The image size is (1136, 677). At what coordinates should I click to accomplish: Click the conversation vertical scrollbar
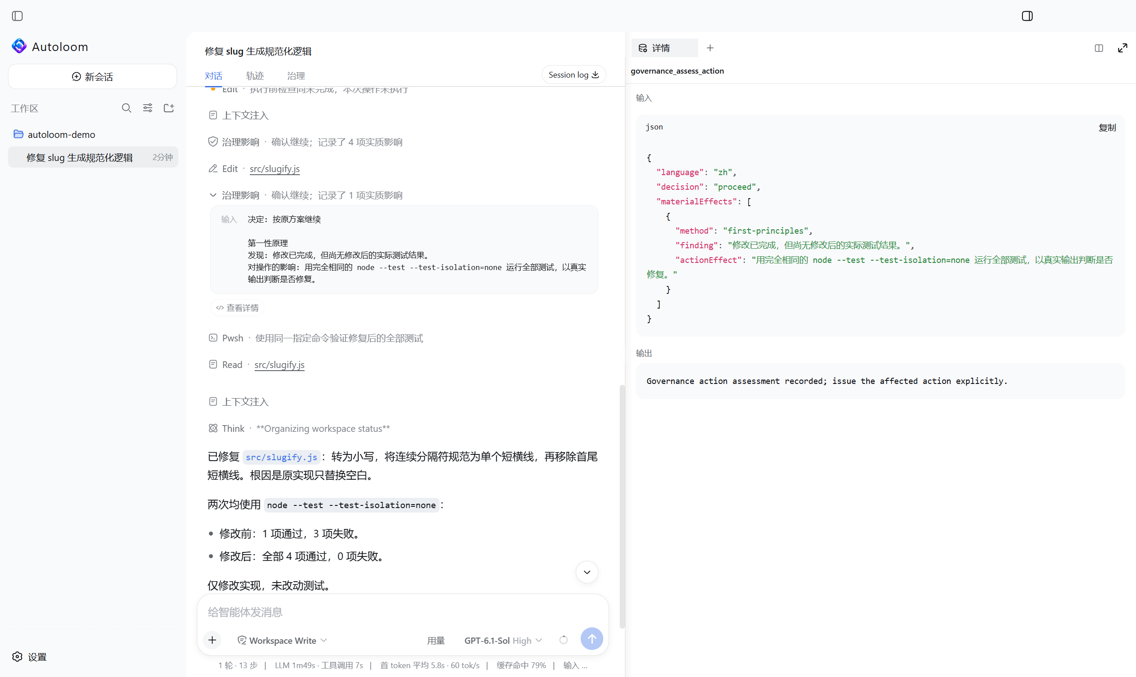(621, 506)
